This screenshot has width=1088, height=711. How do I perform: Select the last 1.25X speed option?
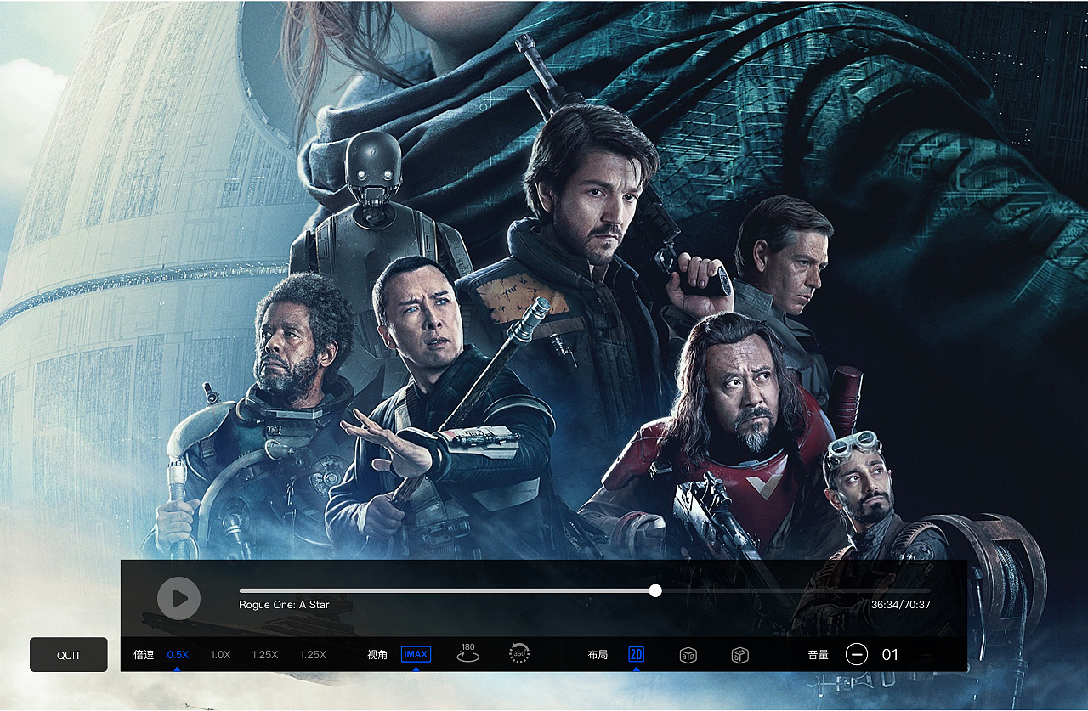[x=313, y=655]
